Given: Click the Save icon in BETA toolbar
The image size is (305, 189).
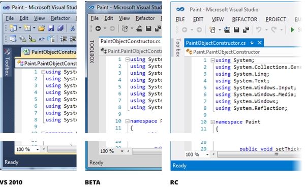Looking at the screenshot, I should [148, 28].
